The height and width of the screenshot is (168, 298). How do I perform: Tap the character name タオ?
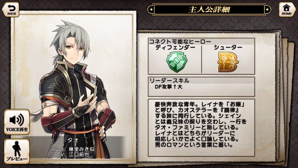click(73, 140)
